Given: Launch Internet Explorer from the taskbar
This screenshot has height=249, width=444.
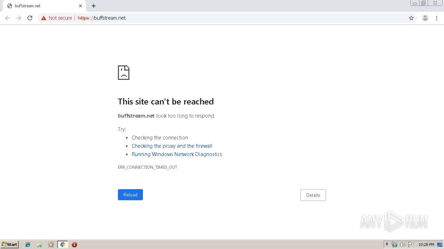Looking at the screenshot, I should (x=28, y=245).
